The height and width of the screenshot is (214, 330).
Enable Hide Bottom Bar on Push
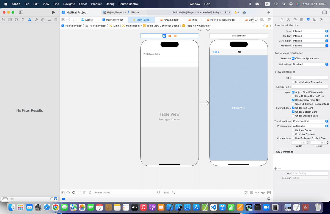point(293,96)
